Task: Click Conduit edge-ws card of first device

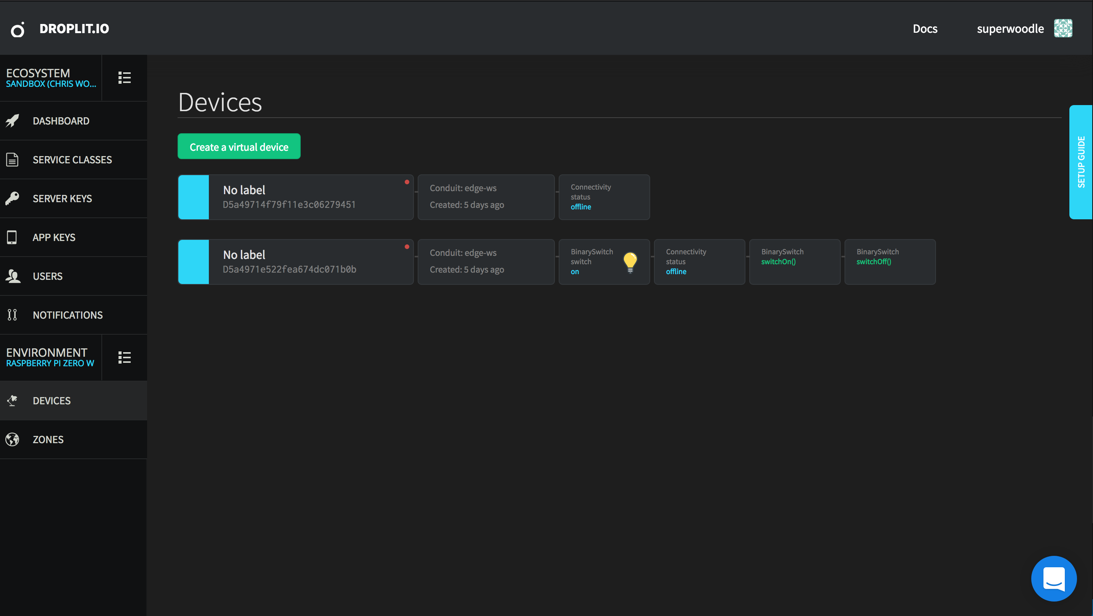Action: click(x=486, y=197)
